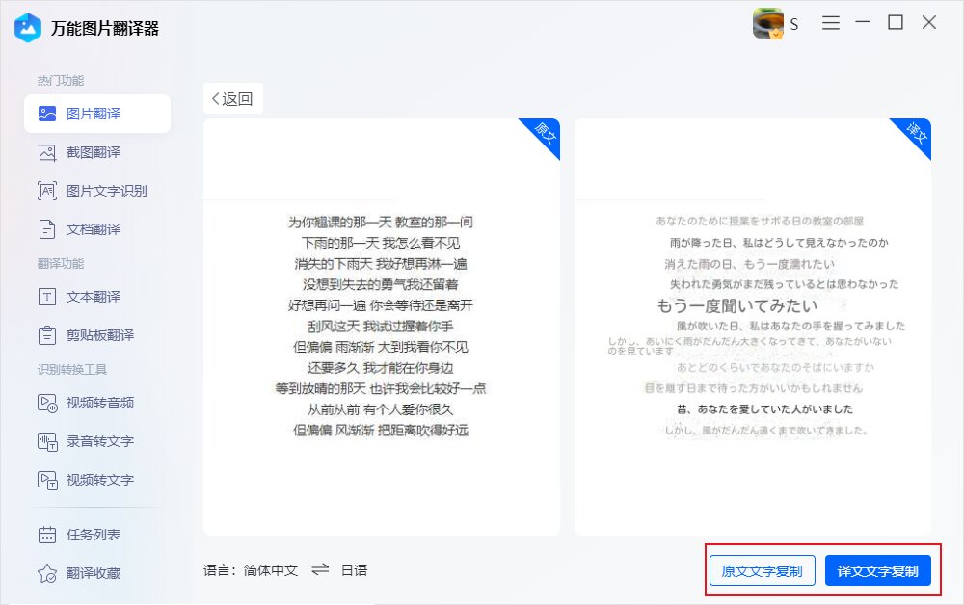Go back using the 返回 button
The image size is (964, 605).
tap(232, 97)
